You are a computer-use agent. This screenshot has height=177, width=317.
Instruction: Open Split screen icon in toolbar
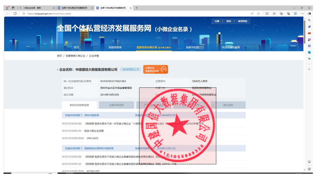click(267, 14)
